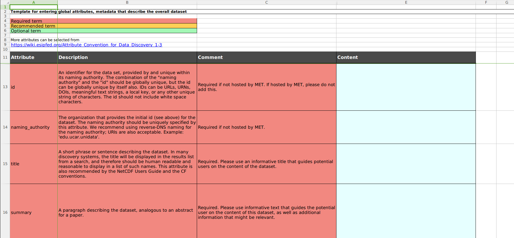Image resolution: width=514 pixels, height=238 pixels.
Task: Click the 'Optional term' legend cell
Action: tap(34, 31)
